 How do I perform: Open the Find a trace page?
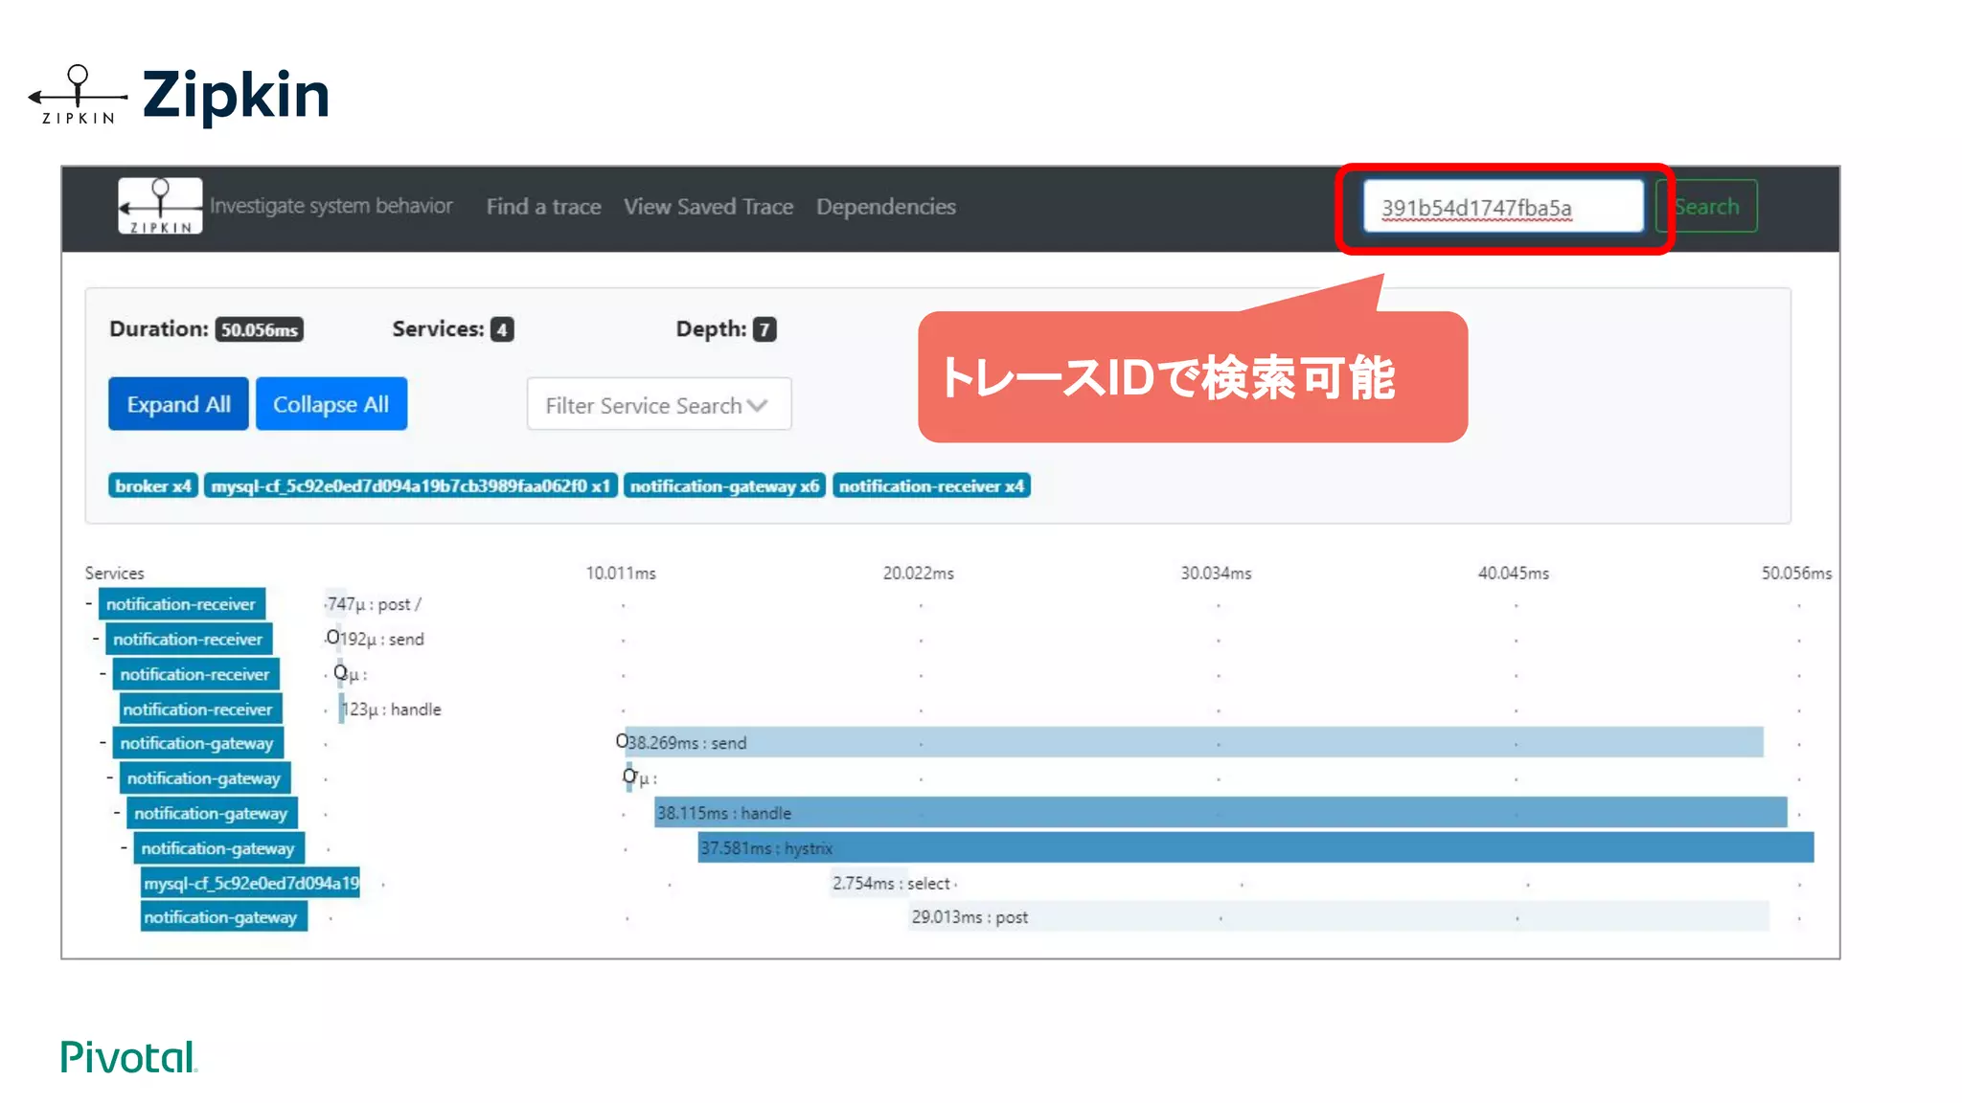click(x=543, y=207)
